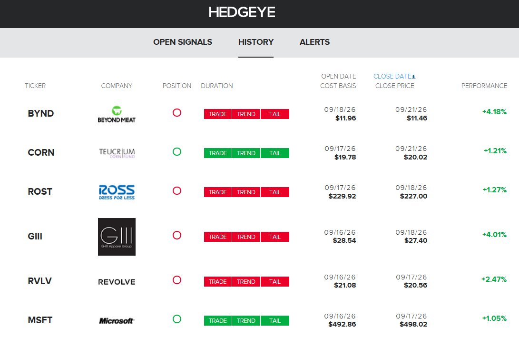The width and height of the screenshot is (519, 338).
Task: Click the TREND badge in GIII row
Action: (x=246, y=237)
